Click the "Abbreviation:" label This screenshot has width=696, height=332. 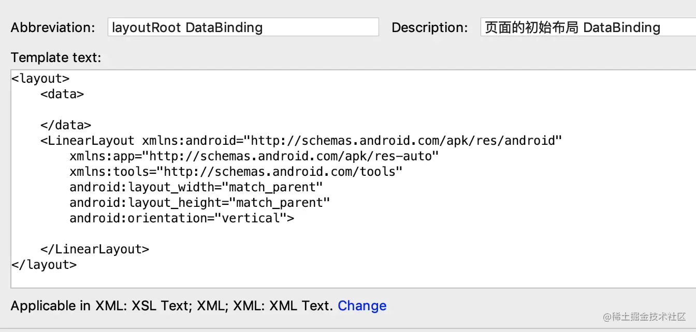[x=53, y=28]
